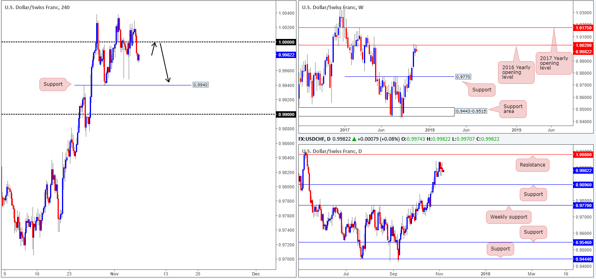Click the 1.03000 weekly axis label
Viewport: 596px width, 279px height.
pos(584,13)
